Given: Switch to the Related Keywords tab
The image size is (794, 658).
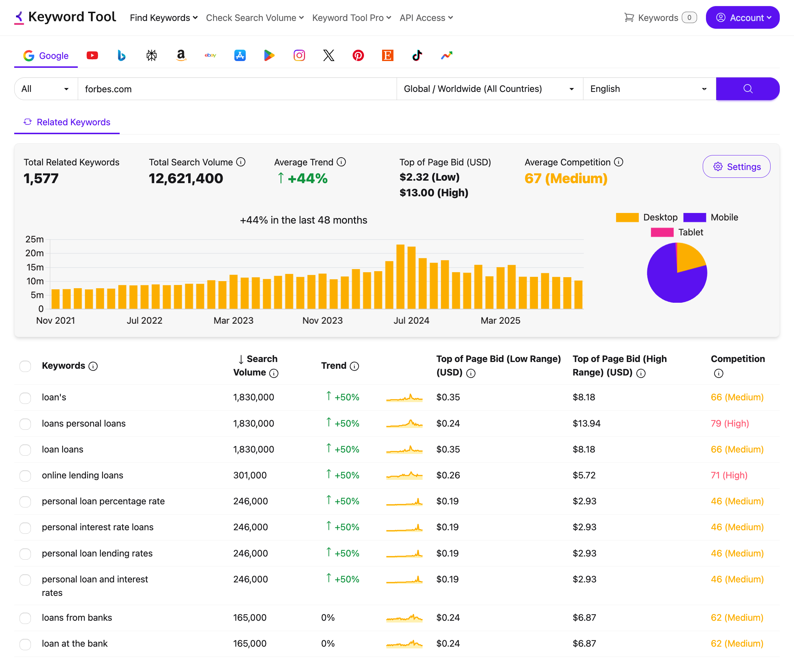Looking at the screenshot, I should pos(66,122).
